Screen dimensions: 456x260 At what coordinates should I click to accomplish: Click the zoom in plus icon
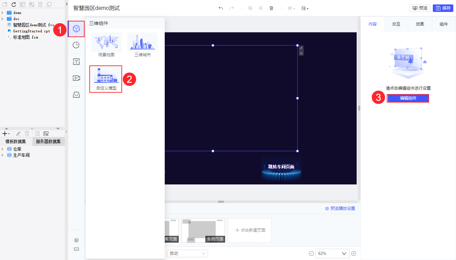tap(354, 254)
